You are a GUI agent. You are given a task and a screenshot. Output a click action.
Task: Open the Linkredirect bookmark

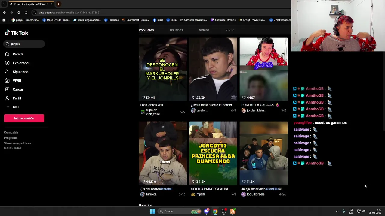point(136,20)
